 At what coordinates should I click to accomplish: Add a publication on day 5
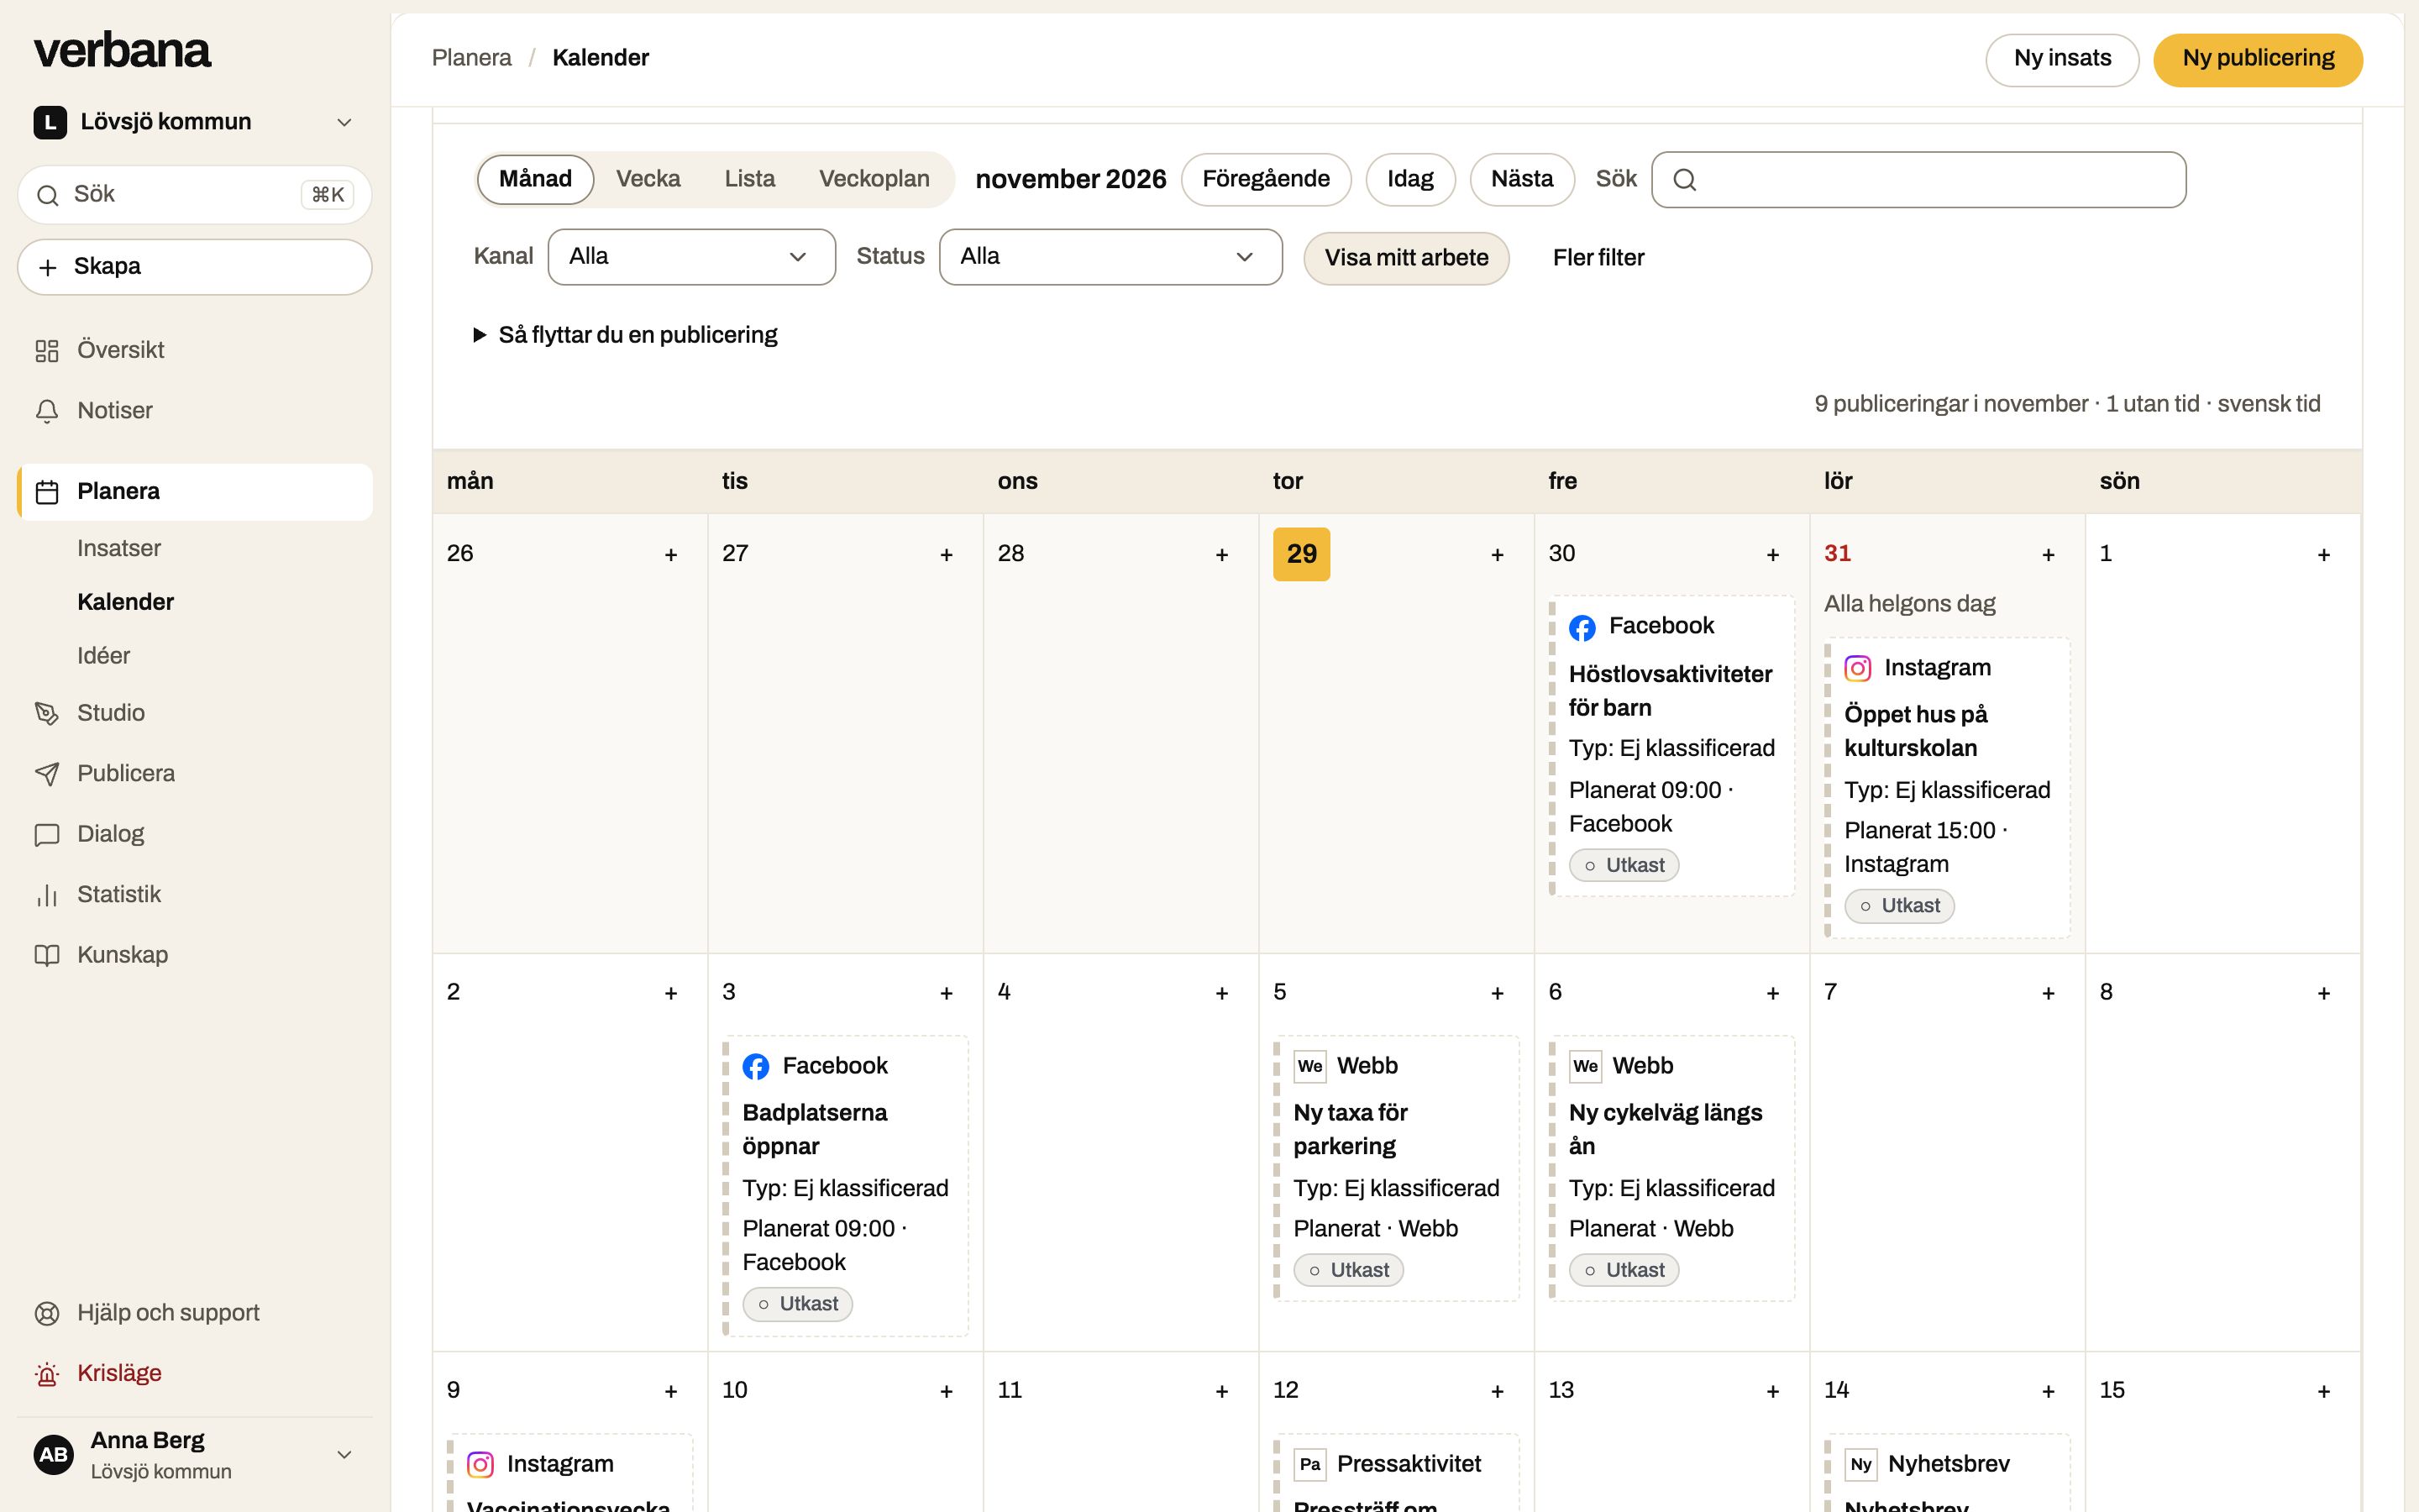point(1498,993)
